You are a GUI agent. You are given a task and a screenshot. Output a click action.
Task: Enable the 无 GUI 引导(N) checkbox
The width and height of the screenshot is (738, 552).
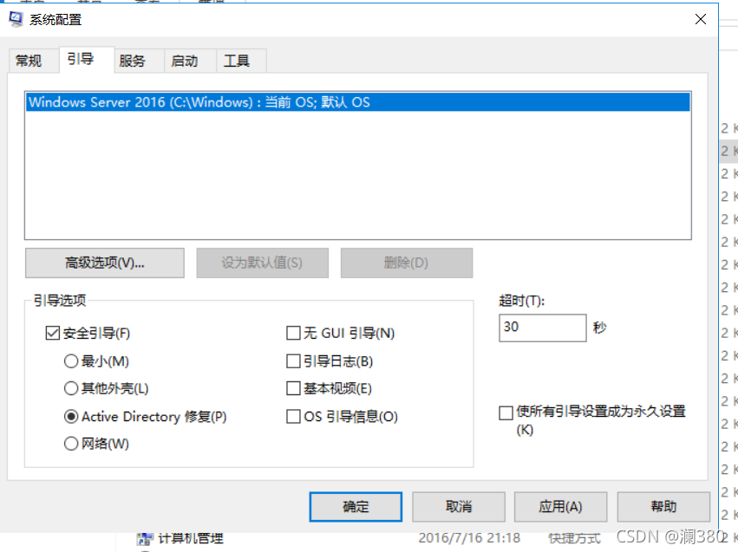[293, 334]
